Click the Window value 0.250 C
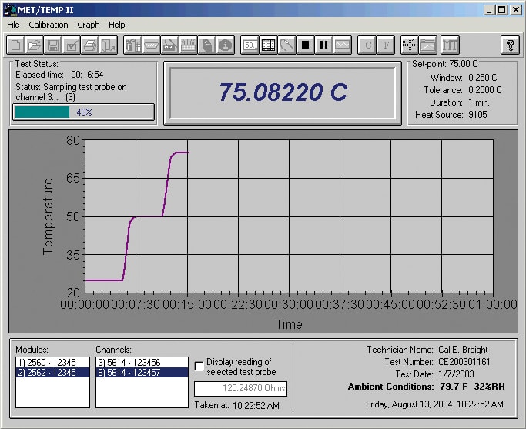This screenshot has width=526, height=429. [482, 78]
